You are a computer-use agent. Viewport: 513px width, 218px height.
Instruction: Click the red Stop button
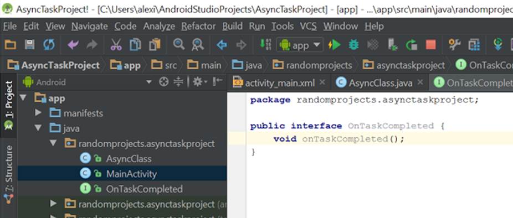[x=431, y=45]
